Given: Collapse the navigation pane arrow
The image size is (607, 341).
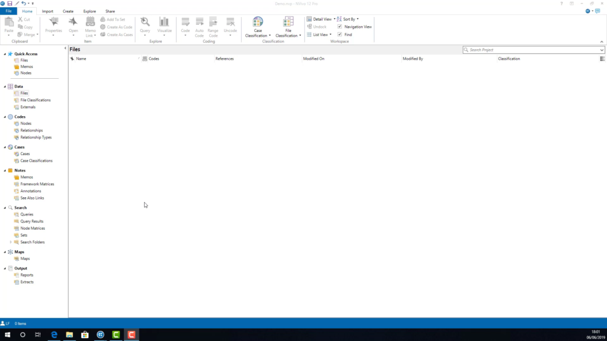Looking at the screenshot, I should coord(65,49).
